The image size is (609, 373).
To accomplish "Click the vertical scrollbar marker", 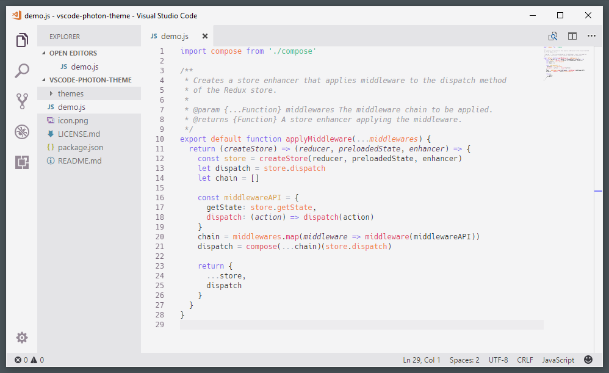I will (598, 191).
